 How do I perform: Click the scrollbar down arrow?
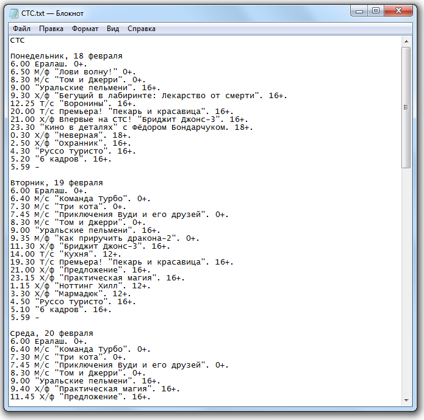click(x=406, y=400)
